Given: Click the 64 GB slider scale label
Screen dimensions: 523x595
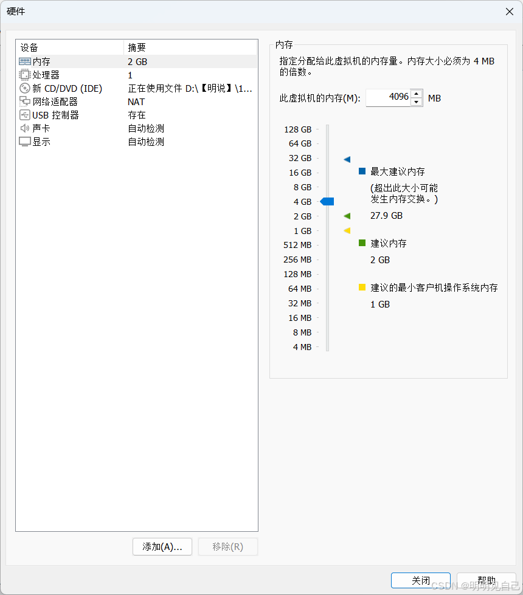Looking at the screenshot, I should pos(300,143).
